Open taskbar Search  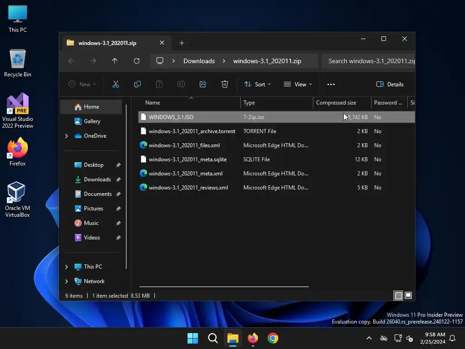click(x=213, y=338)
